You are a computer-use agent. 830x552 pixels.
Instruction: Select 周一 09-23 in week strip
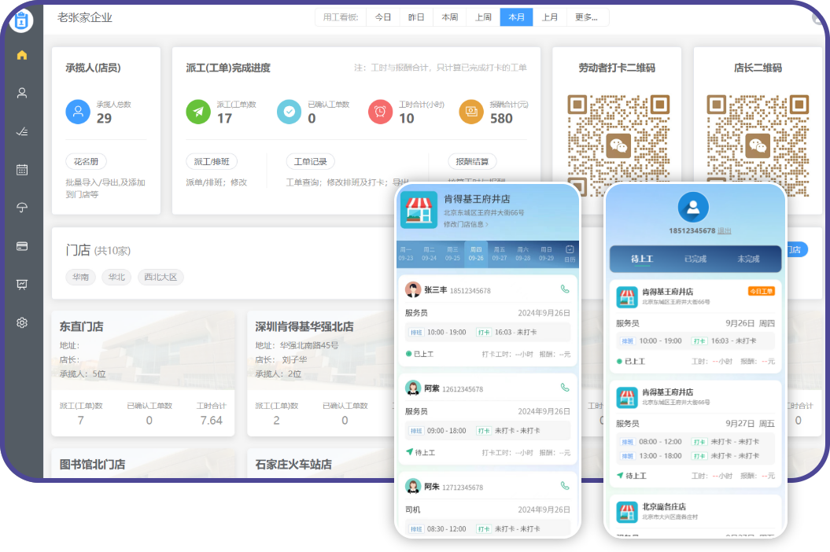406,253
